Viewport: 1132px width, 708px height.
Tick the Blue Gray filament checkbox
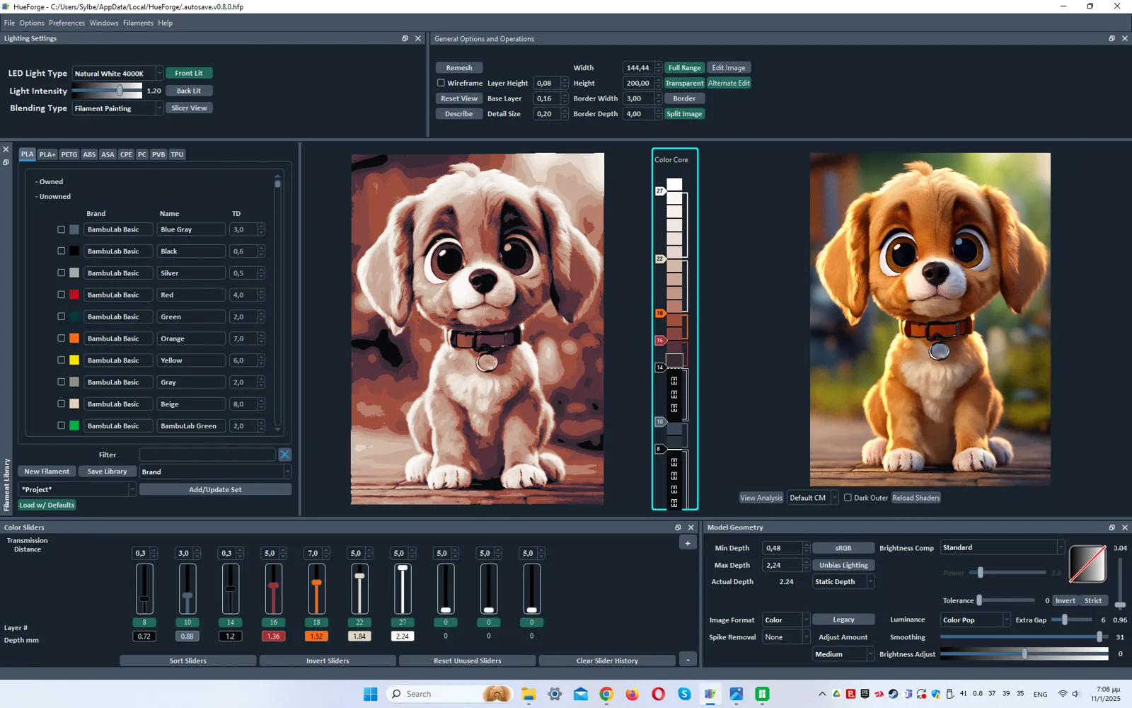[x=62, y=229]
